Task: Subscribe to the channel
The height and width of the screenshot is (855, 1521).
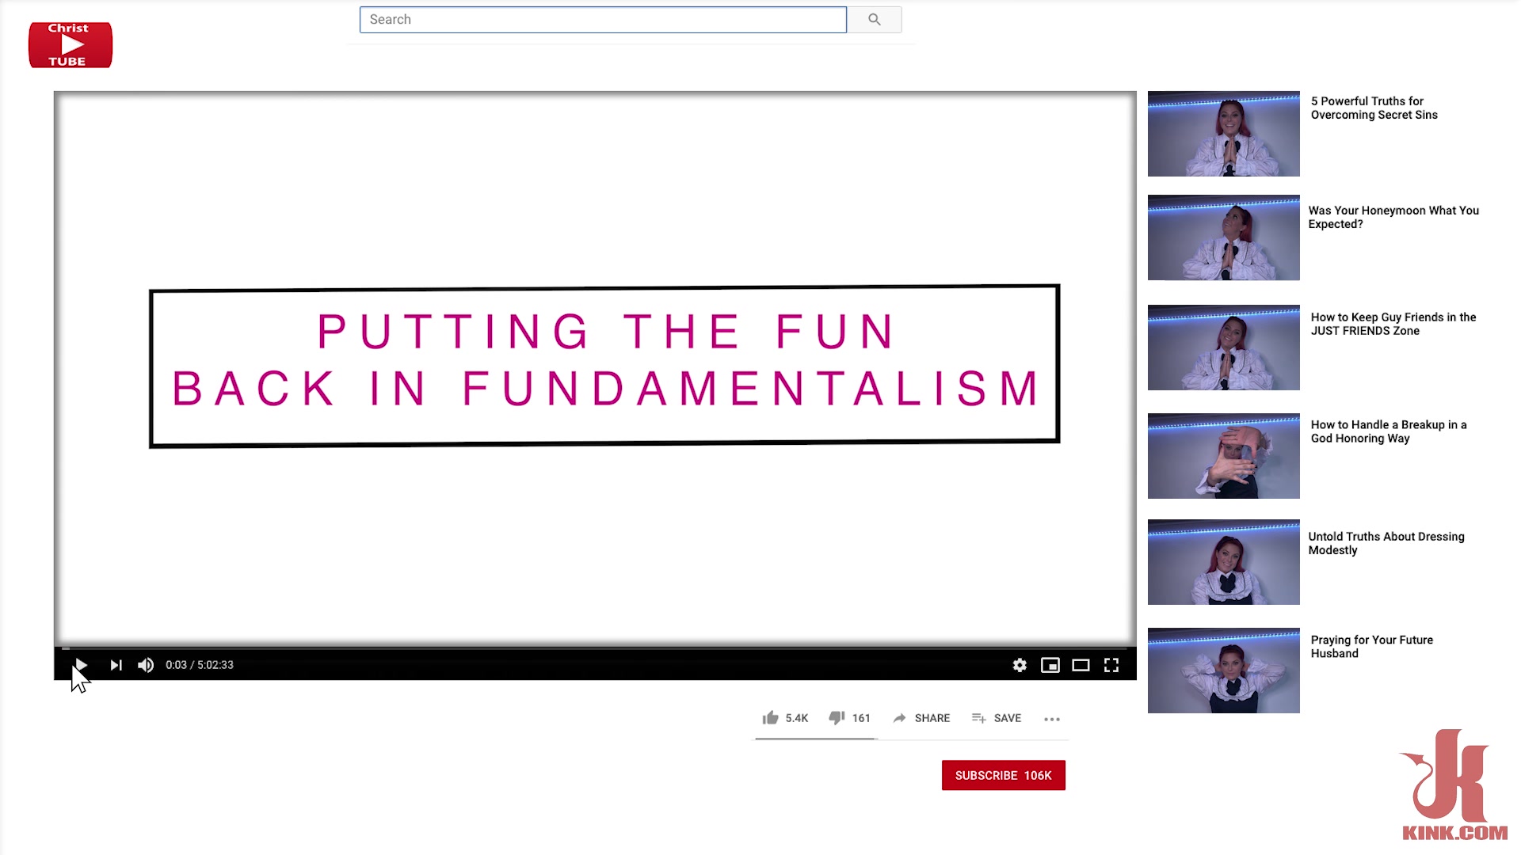Action: [x=1003, y=775]
